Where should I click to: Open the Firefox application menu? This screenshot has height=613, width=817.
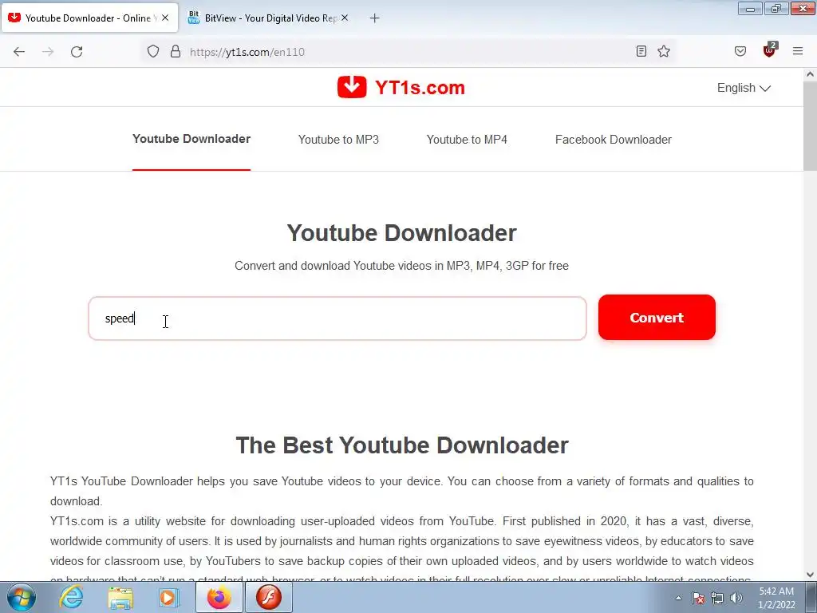[x=798, y=51]
